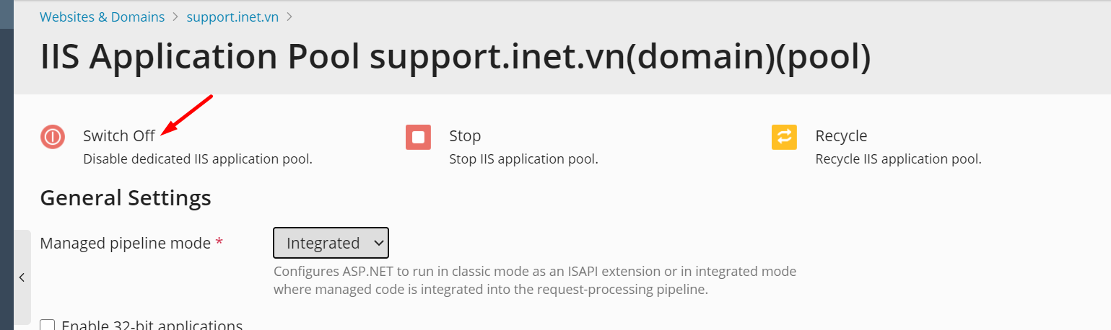Click the arrow on the Integrated select box
The height and width of the screenshot is (330, 1111).
(378, 244)
